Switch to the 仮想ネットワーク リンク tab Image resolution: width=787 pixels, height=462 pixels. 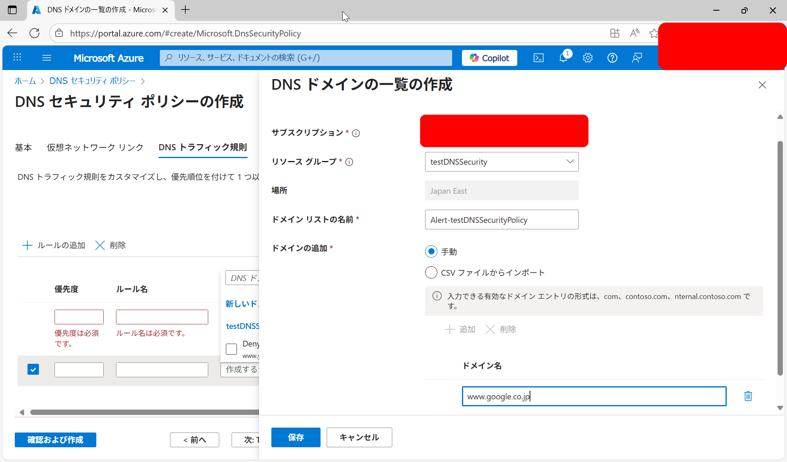pyautogui.click(x=95, y=147)
